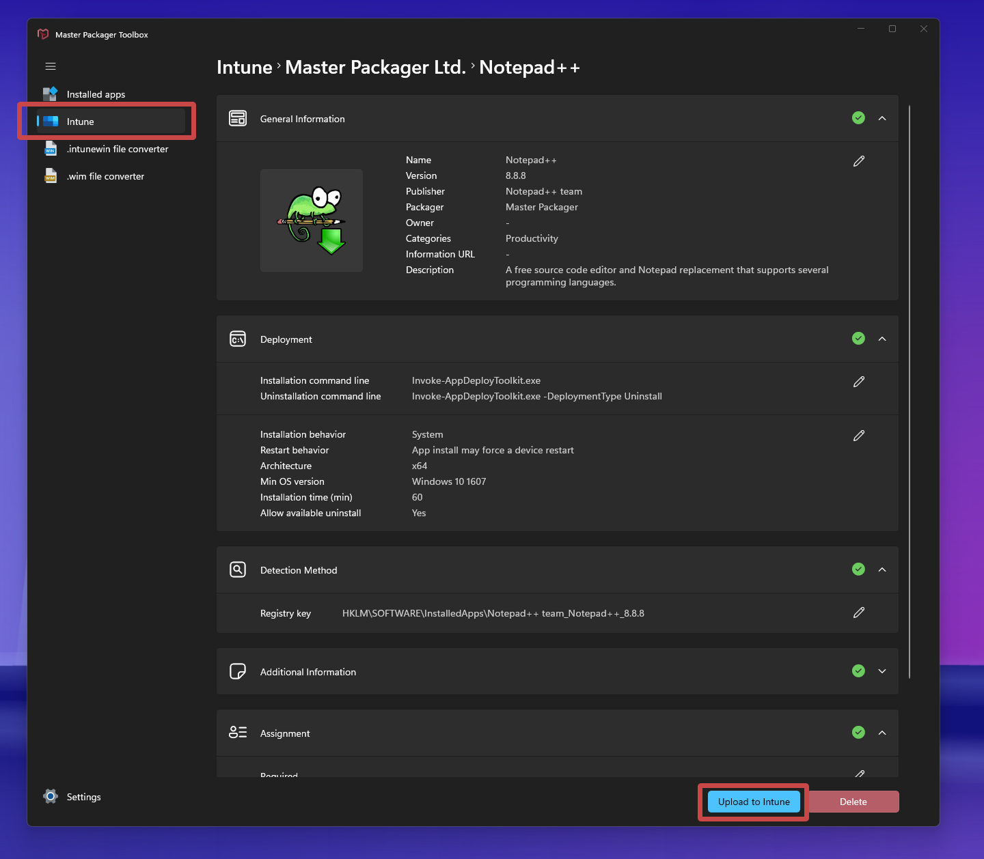Click the vertical scrollbar on the right
Screen dimensions: 984x859
tap(910, 392)
